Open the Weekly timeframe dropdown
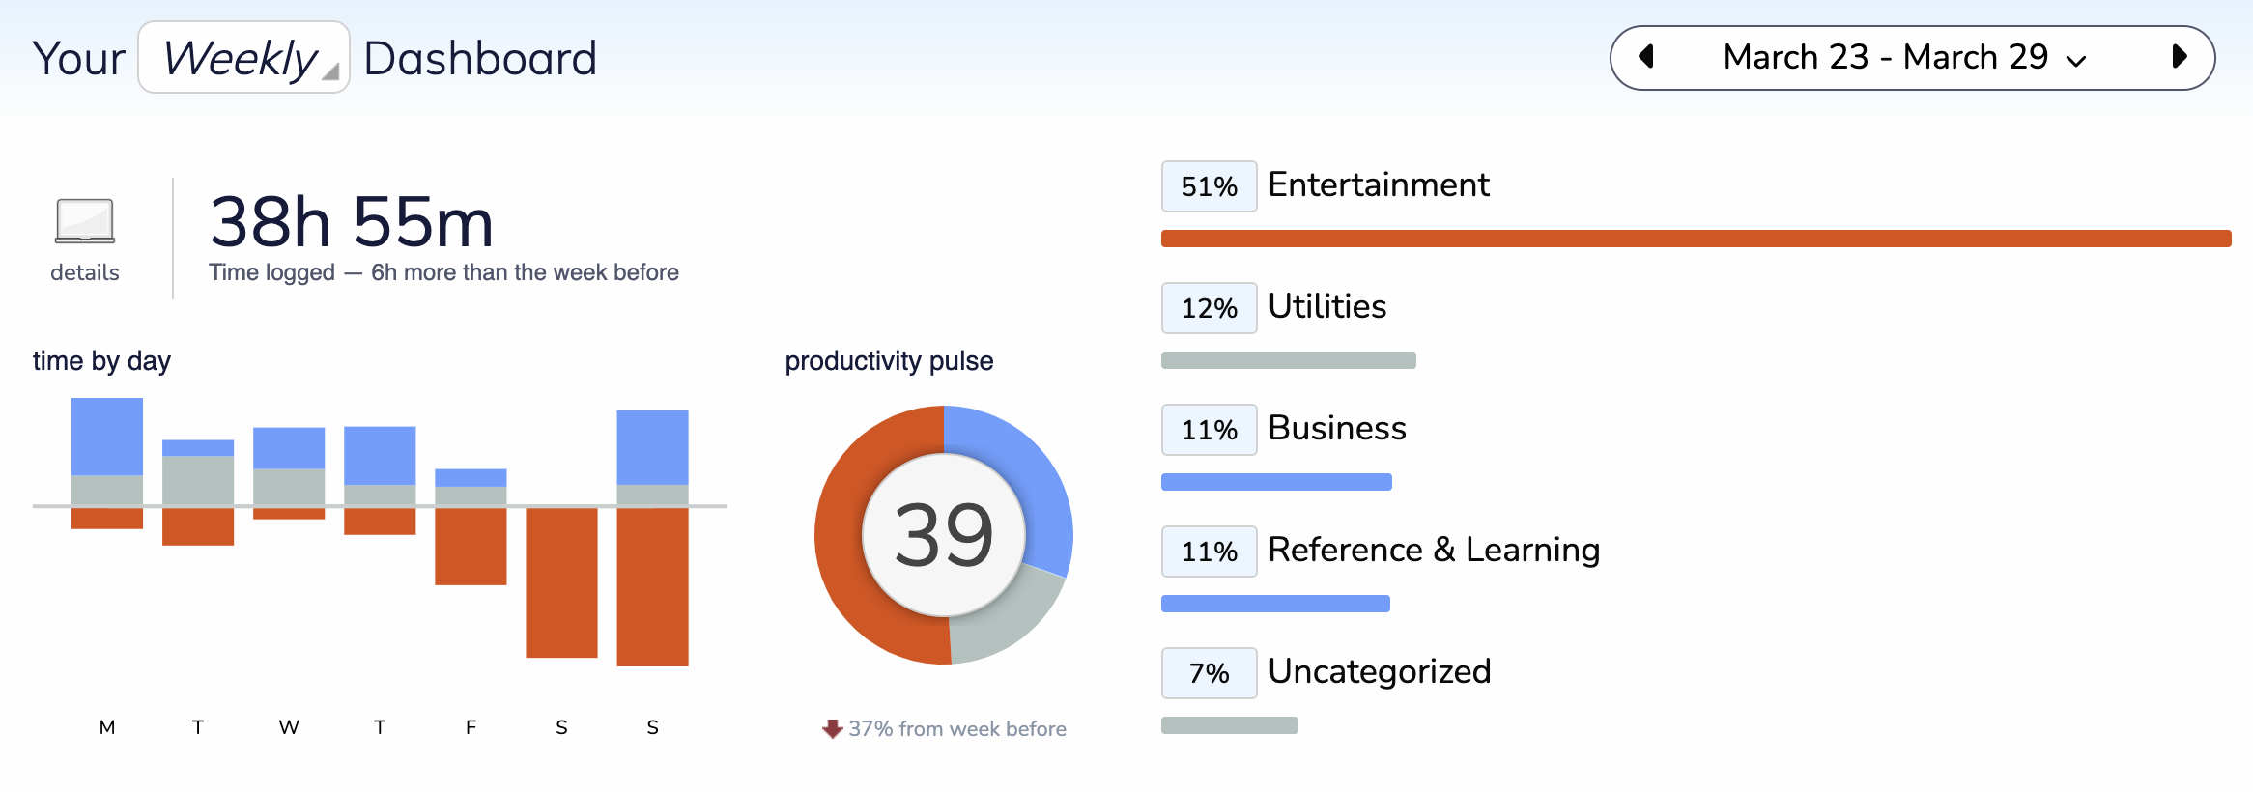Screen dimensions: 2253x792 243,58
